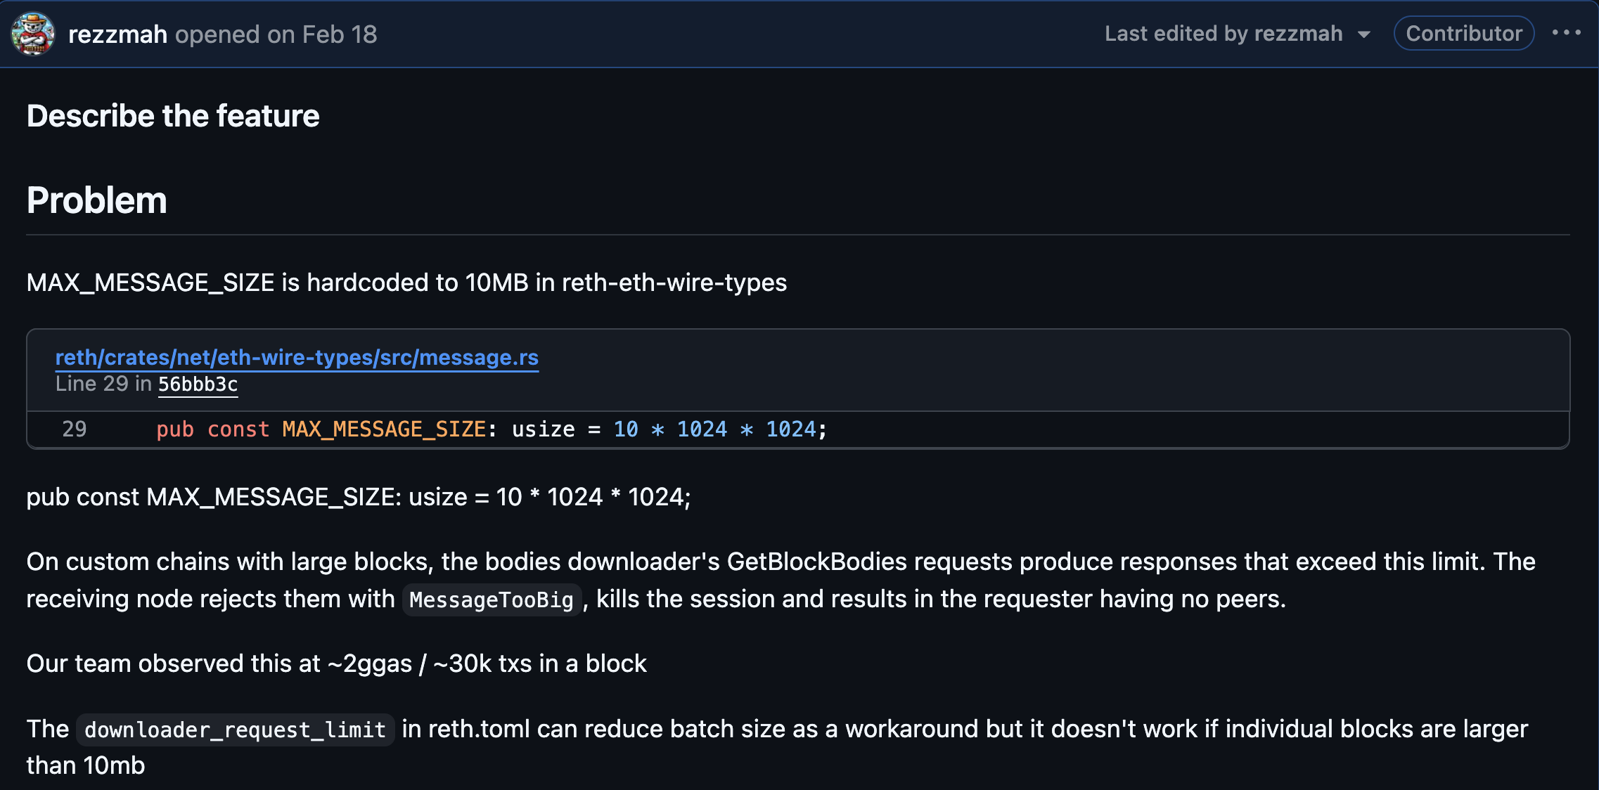Click the Contributor badge

(x=1464, y=33)
